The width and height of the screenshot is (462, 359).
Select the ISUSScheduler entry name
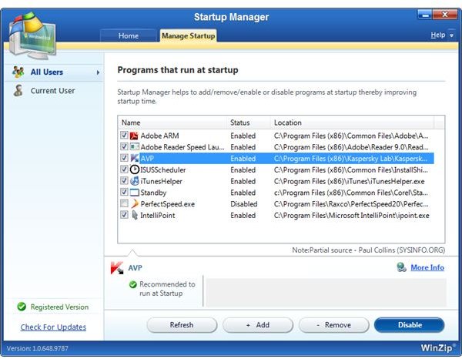click(163, 169)
